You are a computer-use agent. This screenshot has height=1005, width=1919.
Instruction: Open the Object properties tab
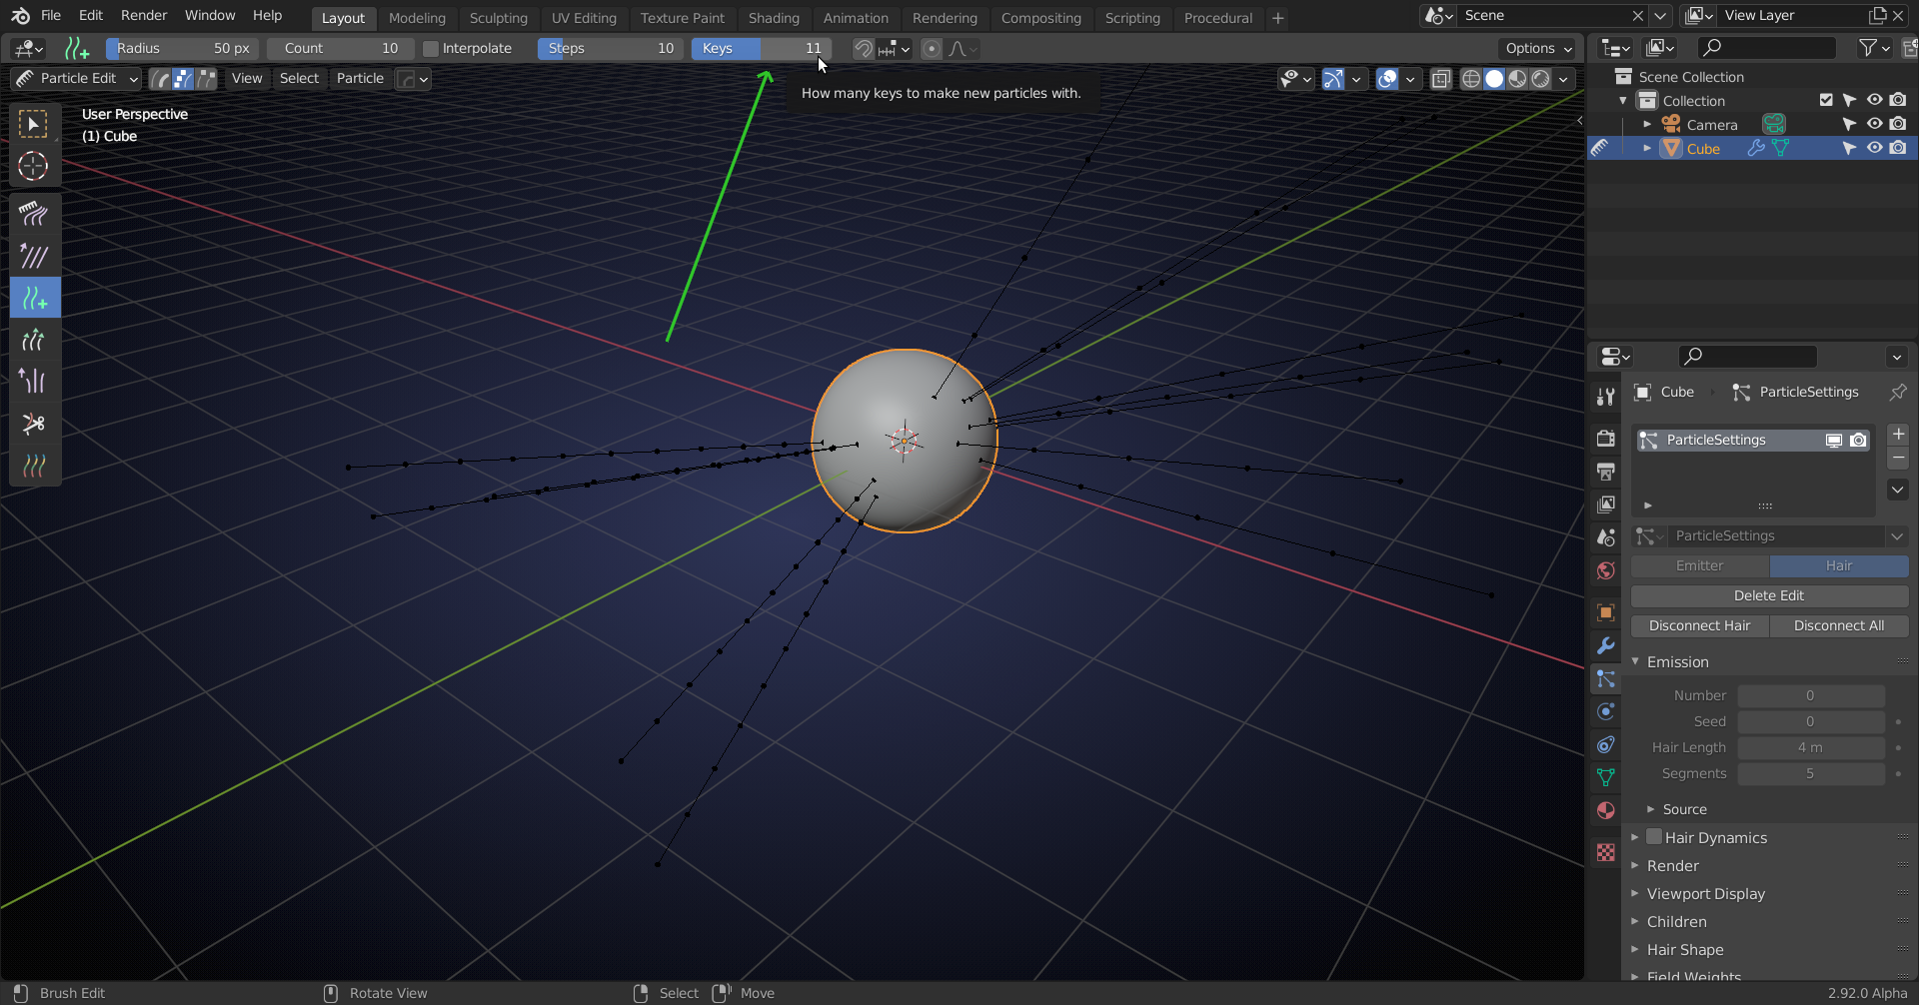[1605, 612]
